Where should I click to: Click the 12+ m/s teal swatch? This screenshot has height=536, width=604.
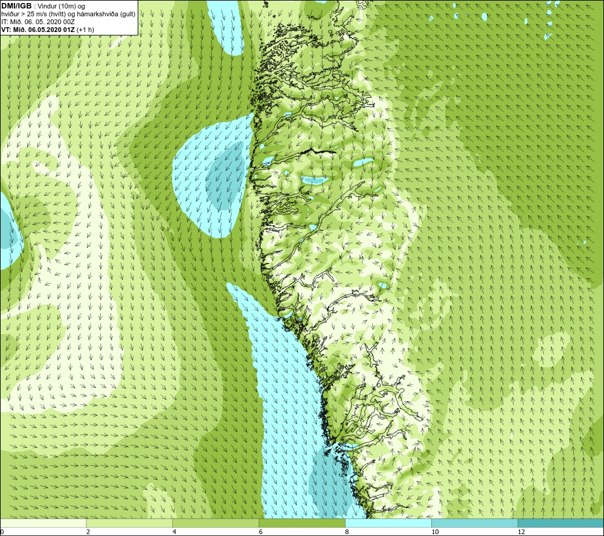[x=561, y=523]
